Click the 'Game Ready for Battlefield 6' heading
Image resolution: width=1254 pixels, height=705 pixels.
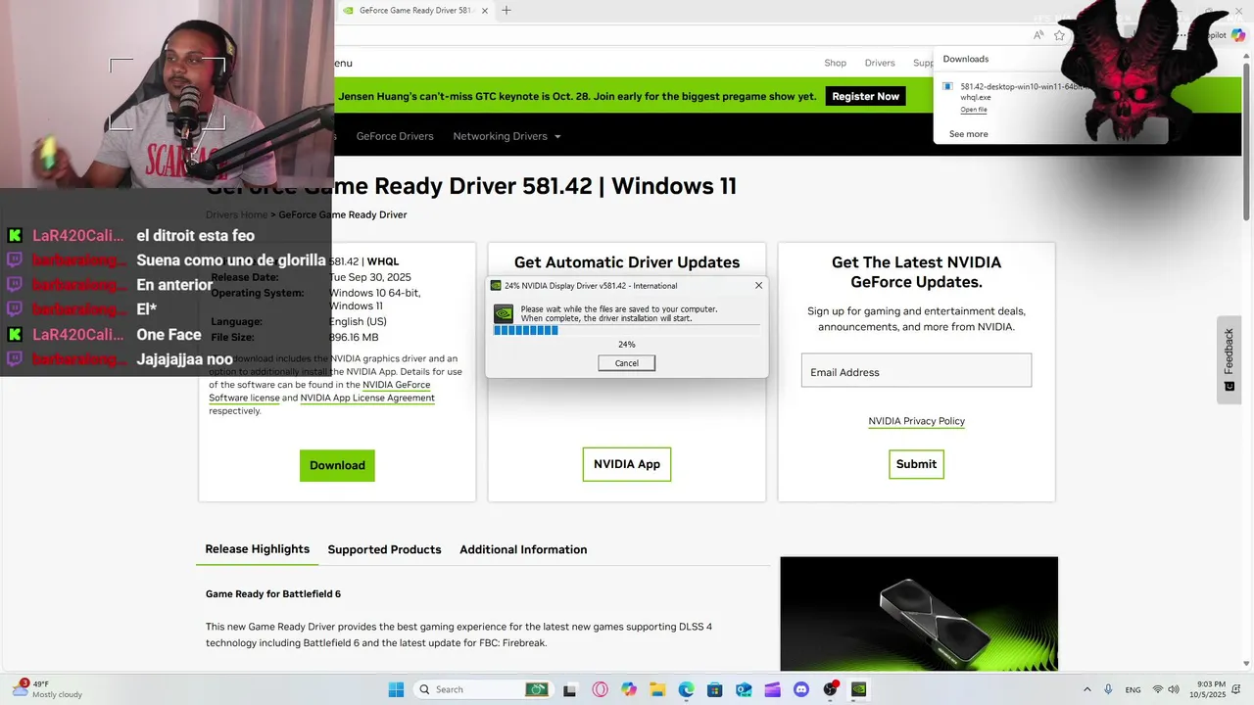coord(273,594)
